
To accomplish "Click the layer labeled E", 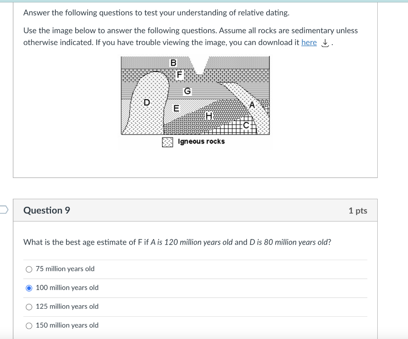I will 176,108.
